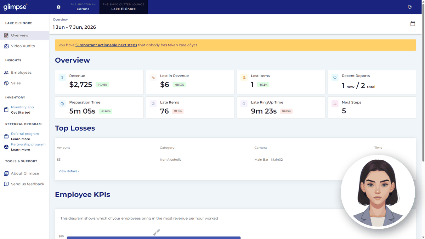Viewport: 425px width, 239px height.
Task: Click the Referral program gift icon
Action: pos(6,136)
